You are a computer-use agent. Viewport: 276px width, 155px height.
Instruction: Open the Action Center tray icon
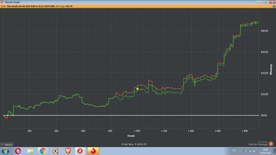[x=245, y=151]
